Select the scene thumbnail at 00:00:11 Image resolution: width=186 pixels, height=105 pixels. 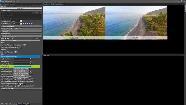136,23
